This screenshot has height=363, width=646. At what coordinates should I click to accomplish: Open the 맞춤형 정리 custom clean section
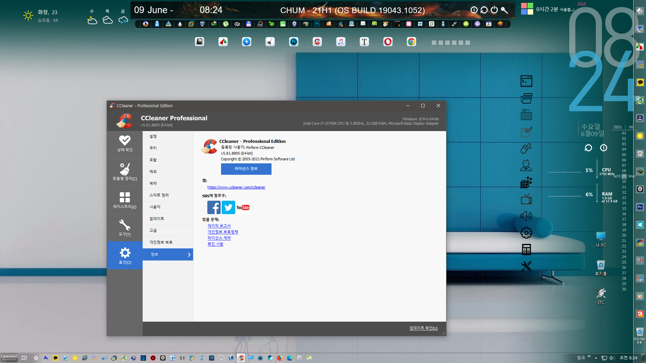point(125,172)
